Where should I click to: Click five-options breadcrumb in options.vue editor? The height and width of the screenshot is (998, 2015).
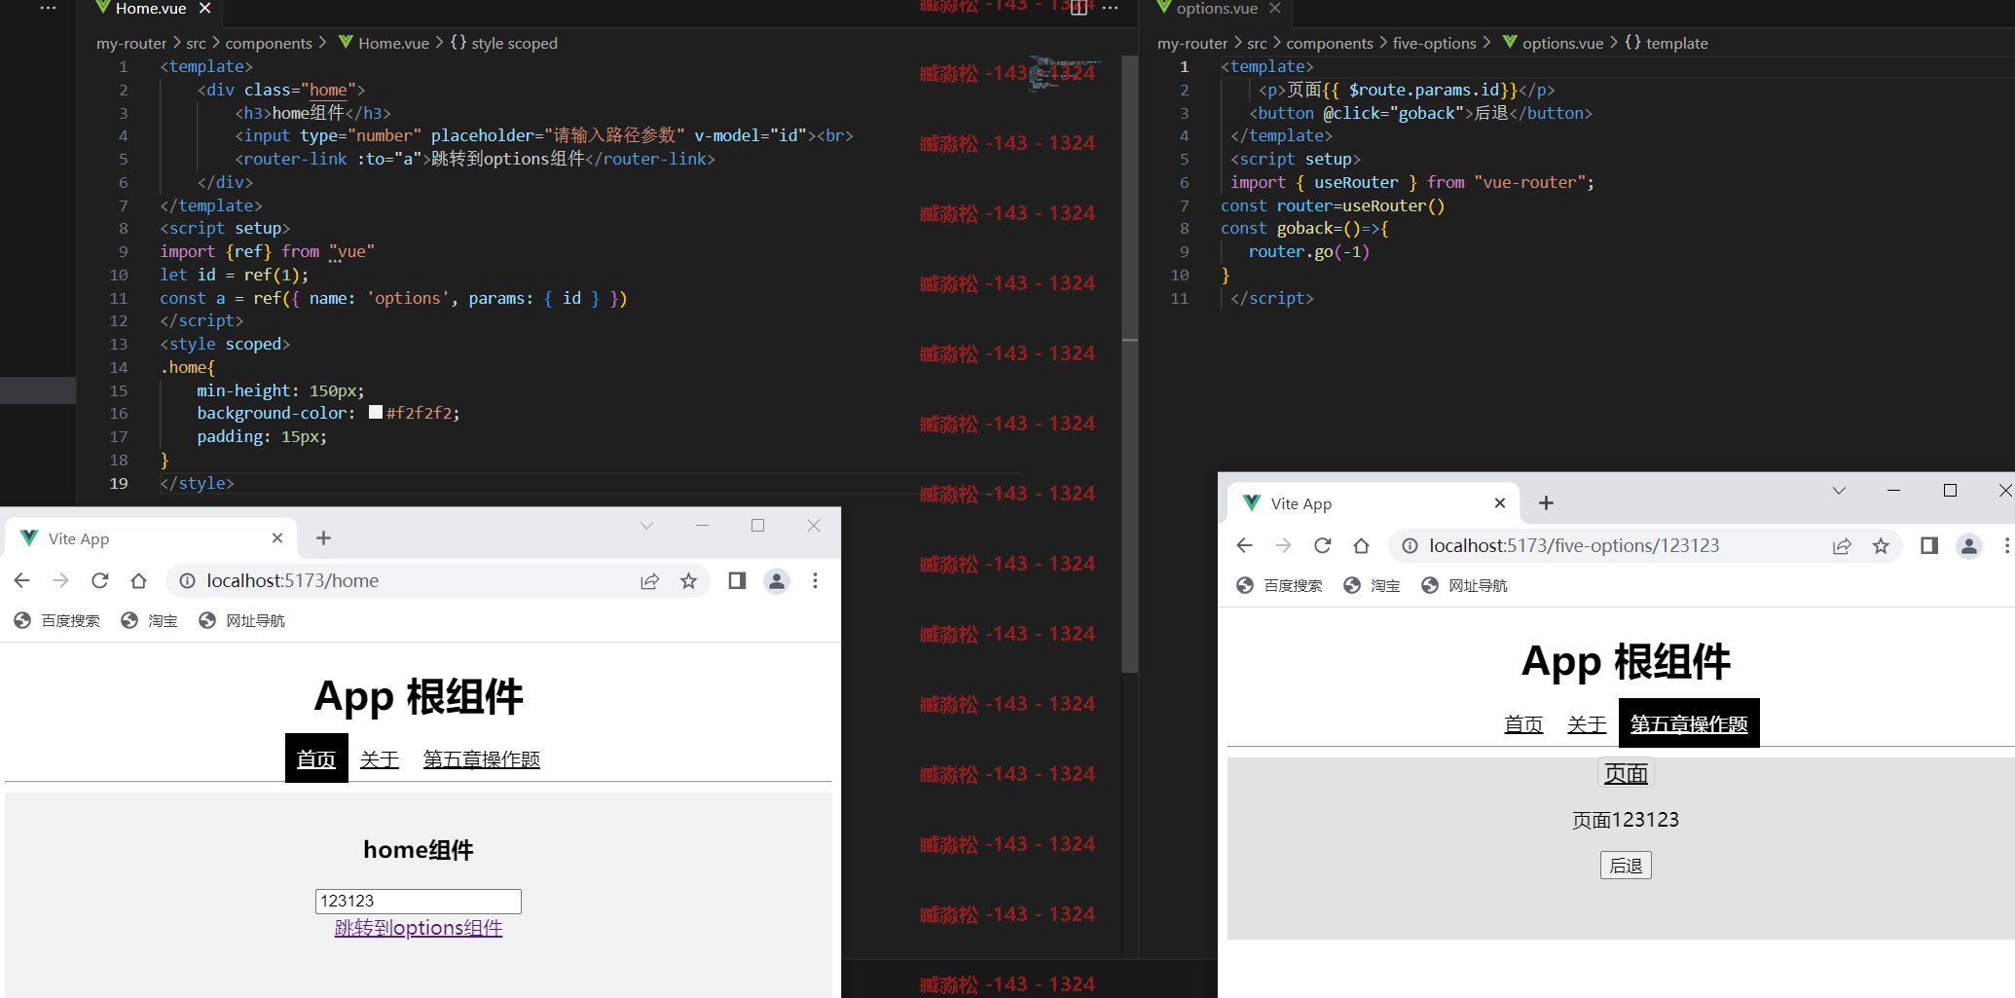point(1434,43)
